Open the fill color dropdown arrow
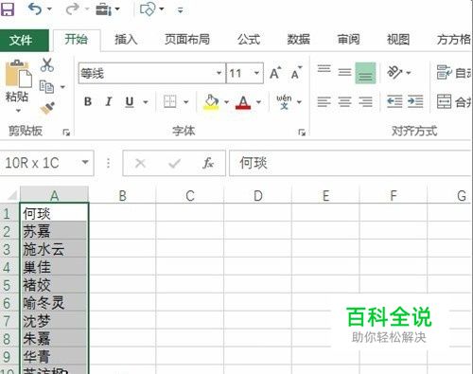The image size is (473, 374). pos(226,102)
